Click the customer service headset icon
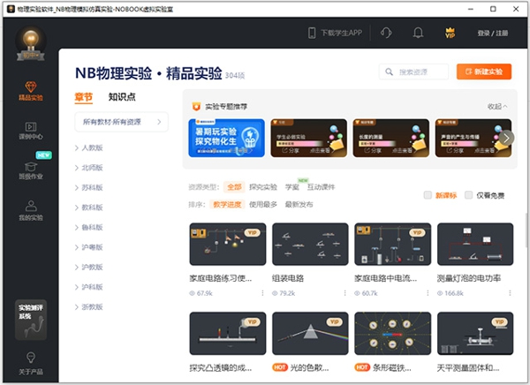Image resolution: width=530 pixels, height=385 pixels. (x=386, y=34)
